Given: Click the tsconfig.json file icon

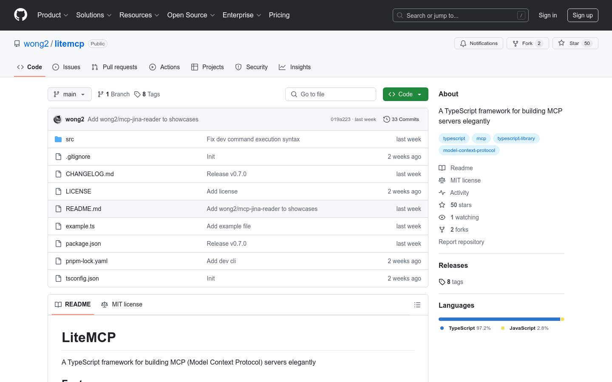Looking at the screenshot, I should tap(58, 278).
